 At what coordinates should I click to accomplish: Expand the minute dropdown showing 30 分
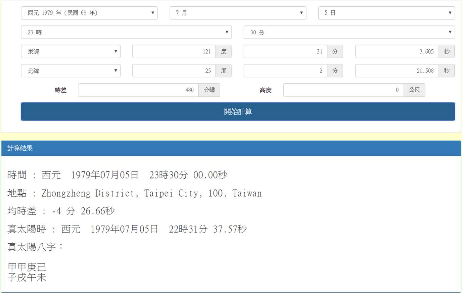coord(349,32)
